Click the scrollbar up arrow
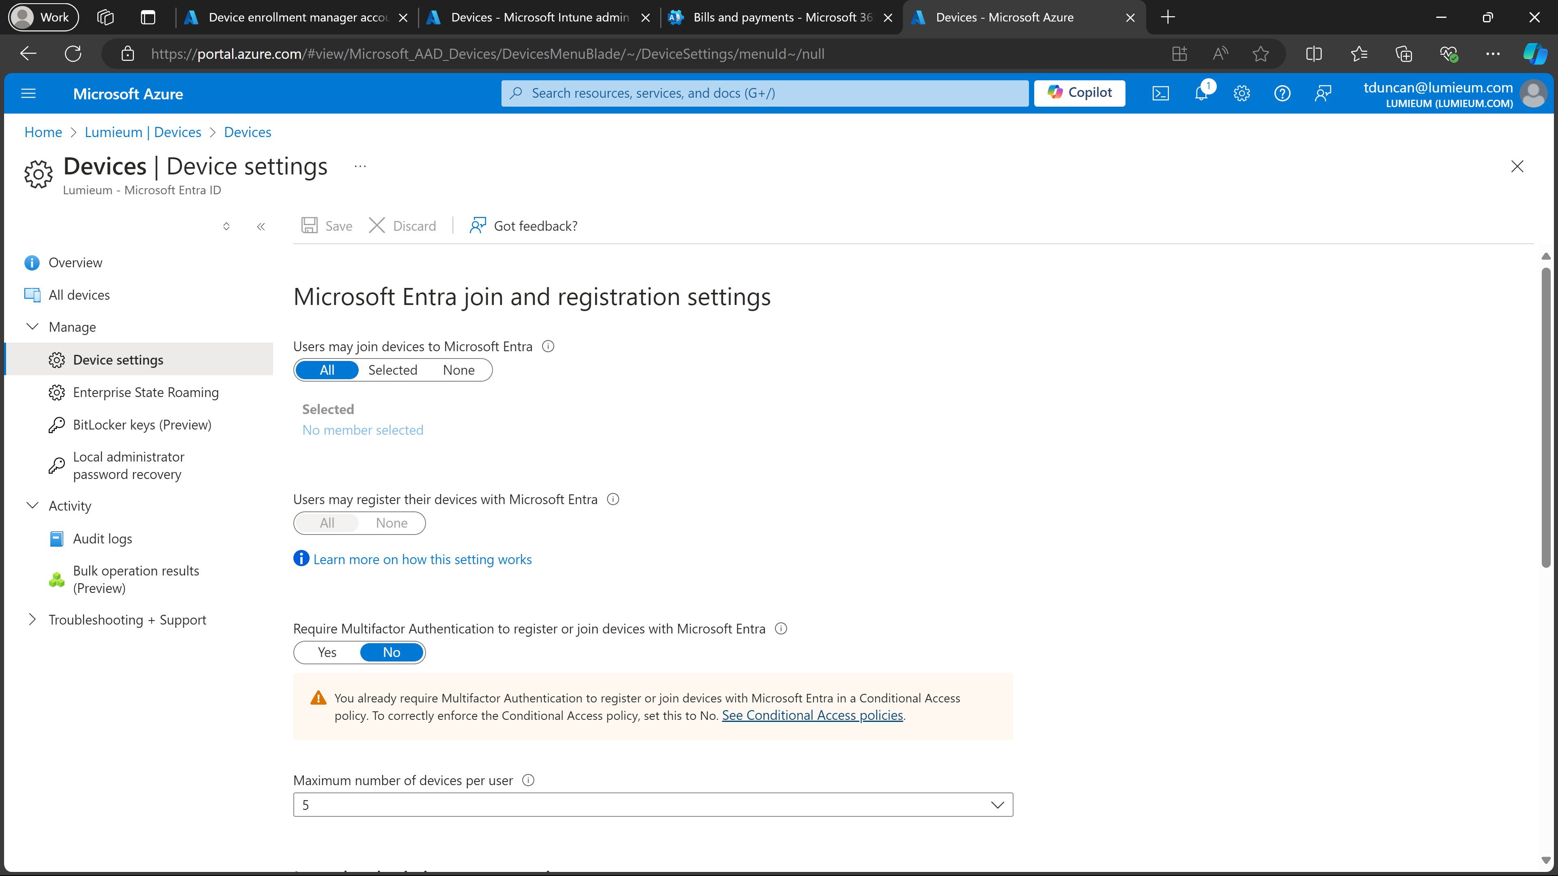 click(x=1545, y=256)
